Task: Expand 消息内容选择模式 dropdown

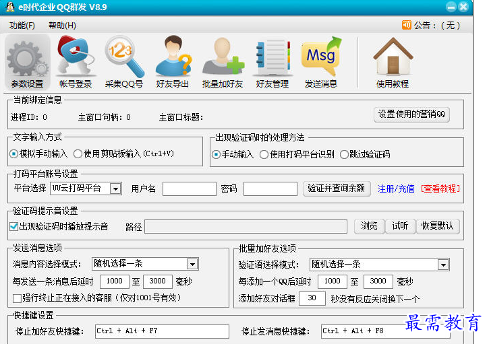Action: [x=192, y=264]
